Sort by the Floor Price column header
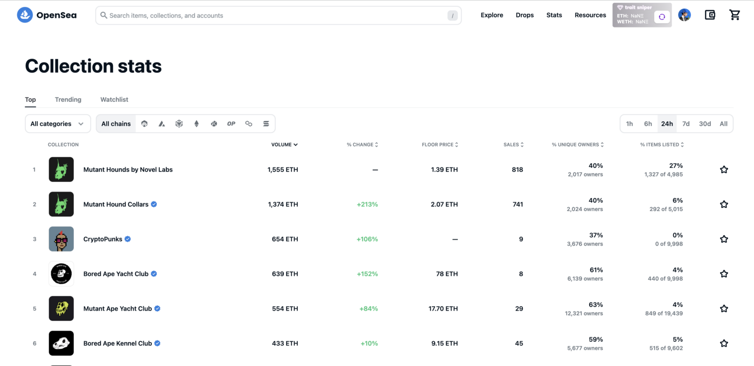 click(440, 145)
